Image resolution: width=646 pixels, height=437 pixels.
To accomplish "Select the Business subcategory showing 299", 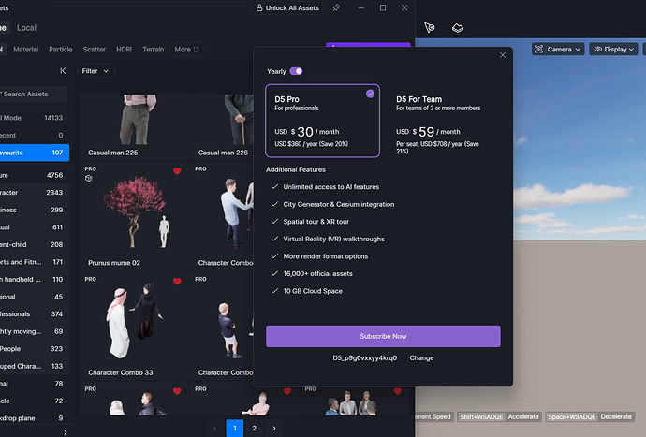I will (35, 210).
